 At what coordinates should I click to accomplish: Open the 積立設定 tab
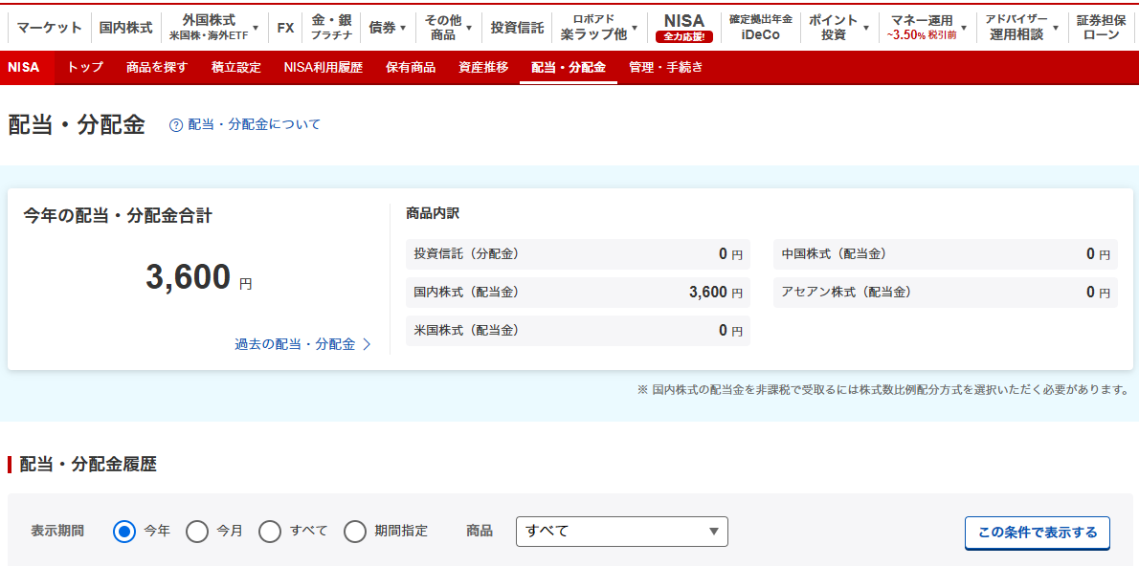pos(235,68)
